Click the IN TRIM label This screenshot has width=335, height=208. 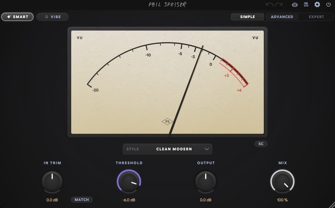coord(52,163)
